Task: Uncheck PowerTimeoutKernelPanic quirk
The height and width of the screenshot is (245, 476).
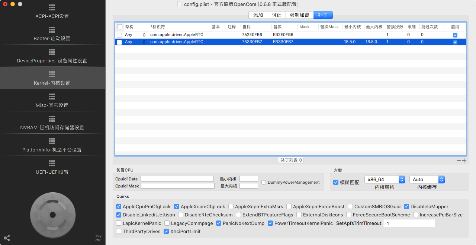Action: [270, 223]
